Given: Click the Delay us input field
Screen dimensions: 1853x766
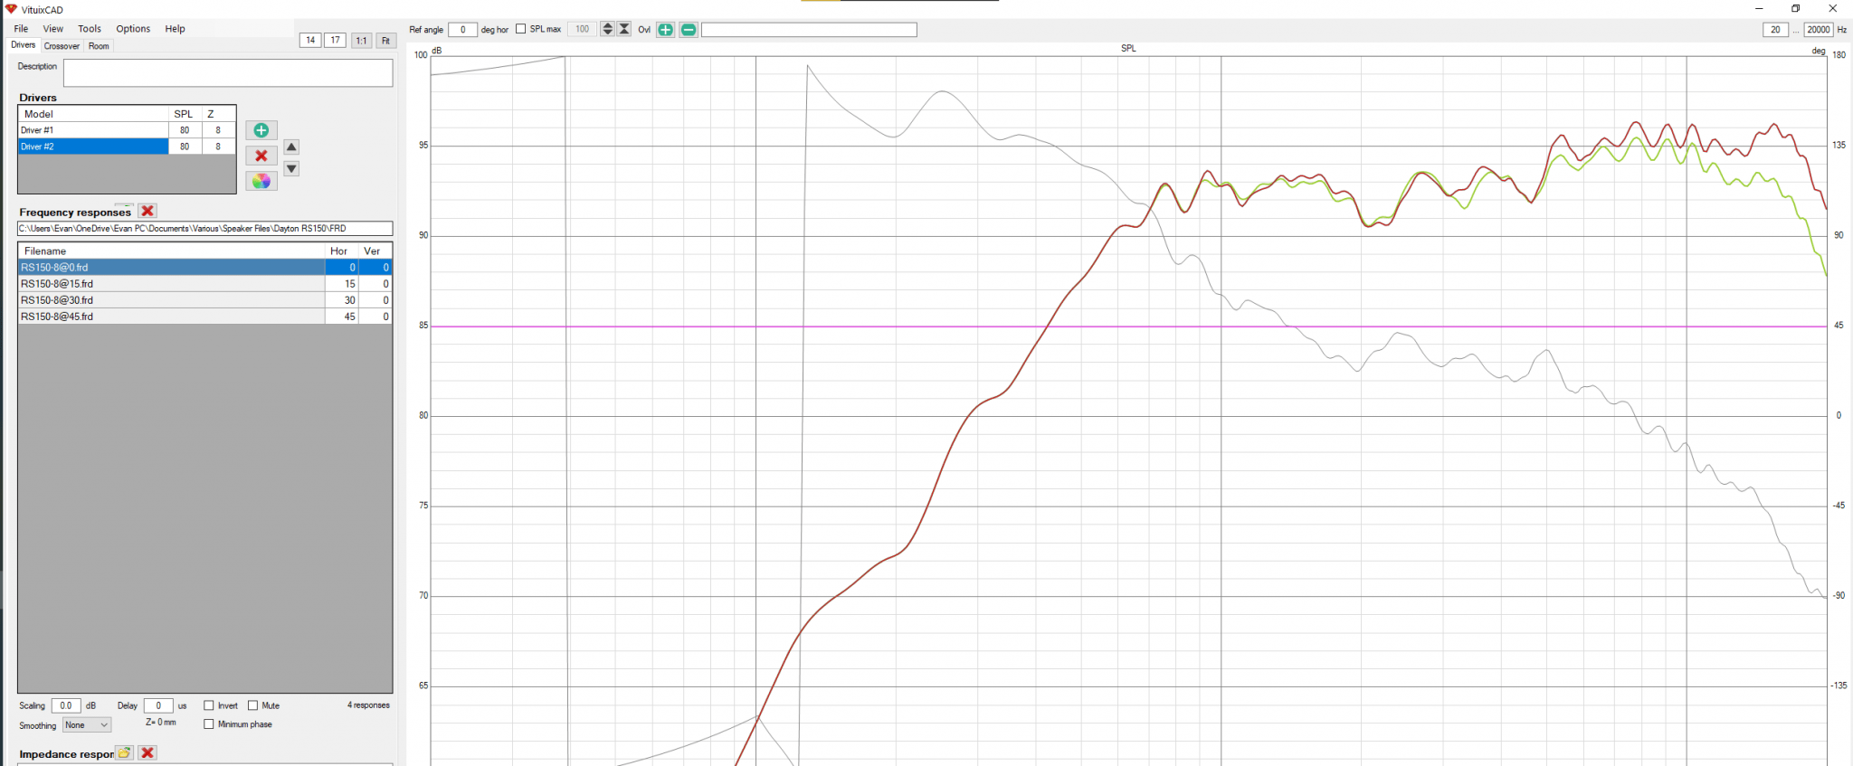Looking at the screenshot, I should click(x=158, y=705).
